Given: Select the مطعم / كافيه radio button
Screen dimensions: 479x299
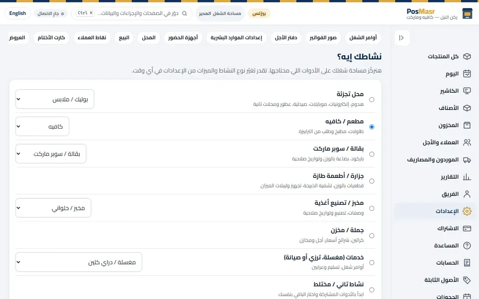Looking at the screenshot, I should (372, 127).
